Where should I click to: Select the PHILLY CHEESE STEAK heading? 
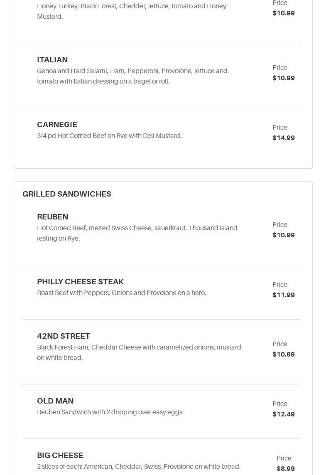click(80, 282)
